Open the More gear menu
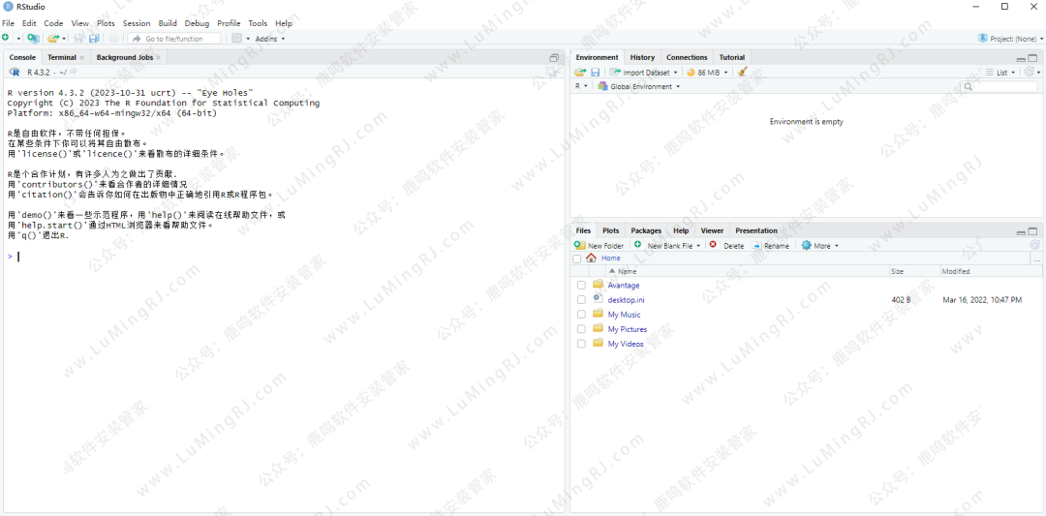Screen dimensions: 1046x516 [820, 245]
